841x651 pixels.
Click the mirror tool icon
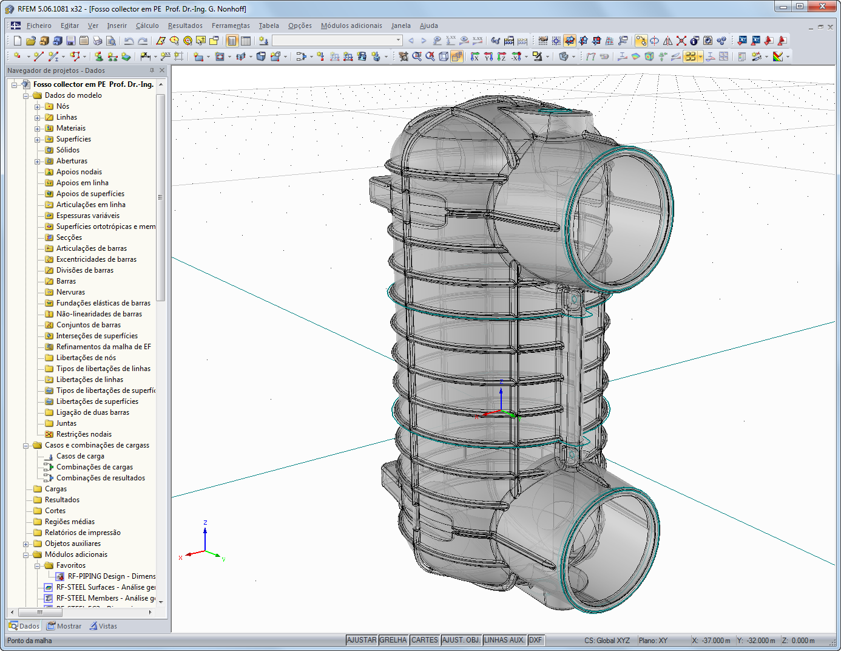[x=667, y=41]
